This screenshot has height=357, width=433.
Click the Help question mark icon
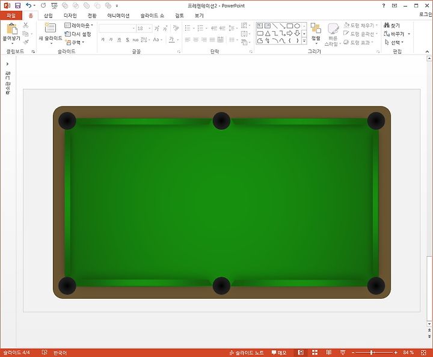(x=384, y=5)
